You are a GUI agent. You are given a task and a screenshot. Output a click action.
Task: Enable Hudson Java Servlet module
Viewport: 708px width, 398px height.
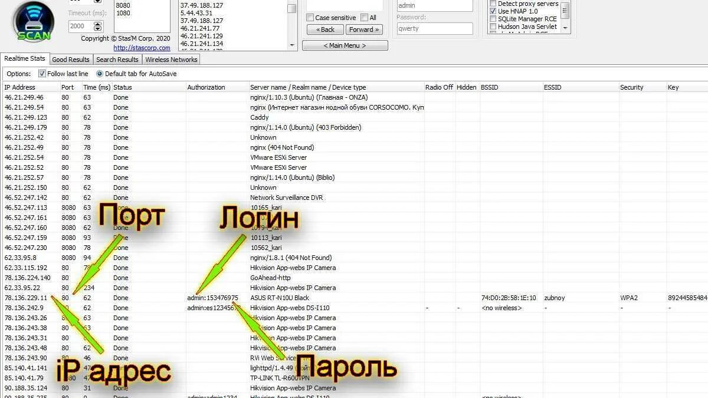tap(493, 27)
